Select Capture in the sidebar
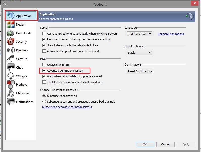This screenshot has width=201, height=152. (x=21, y=59)
